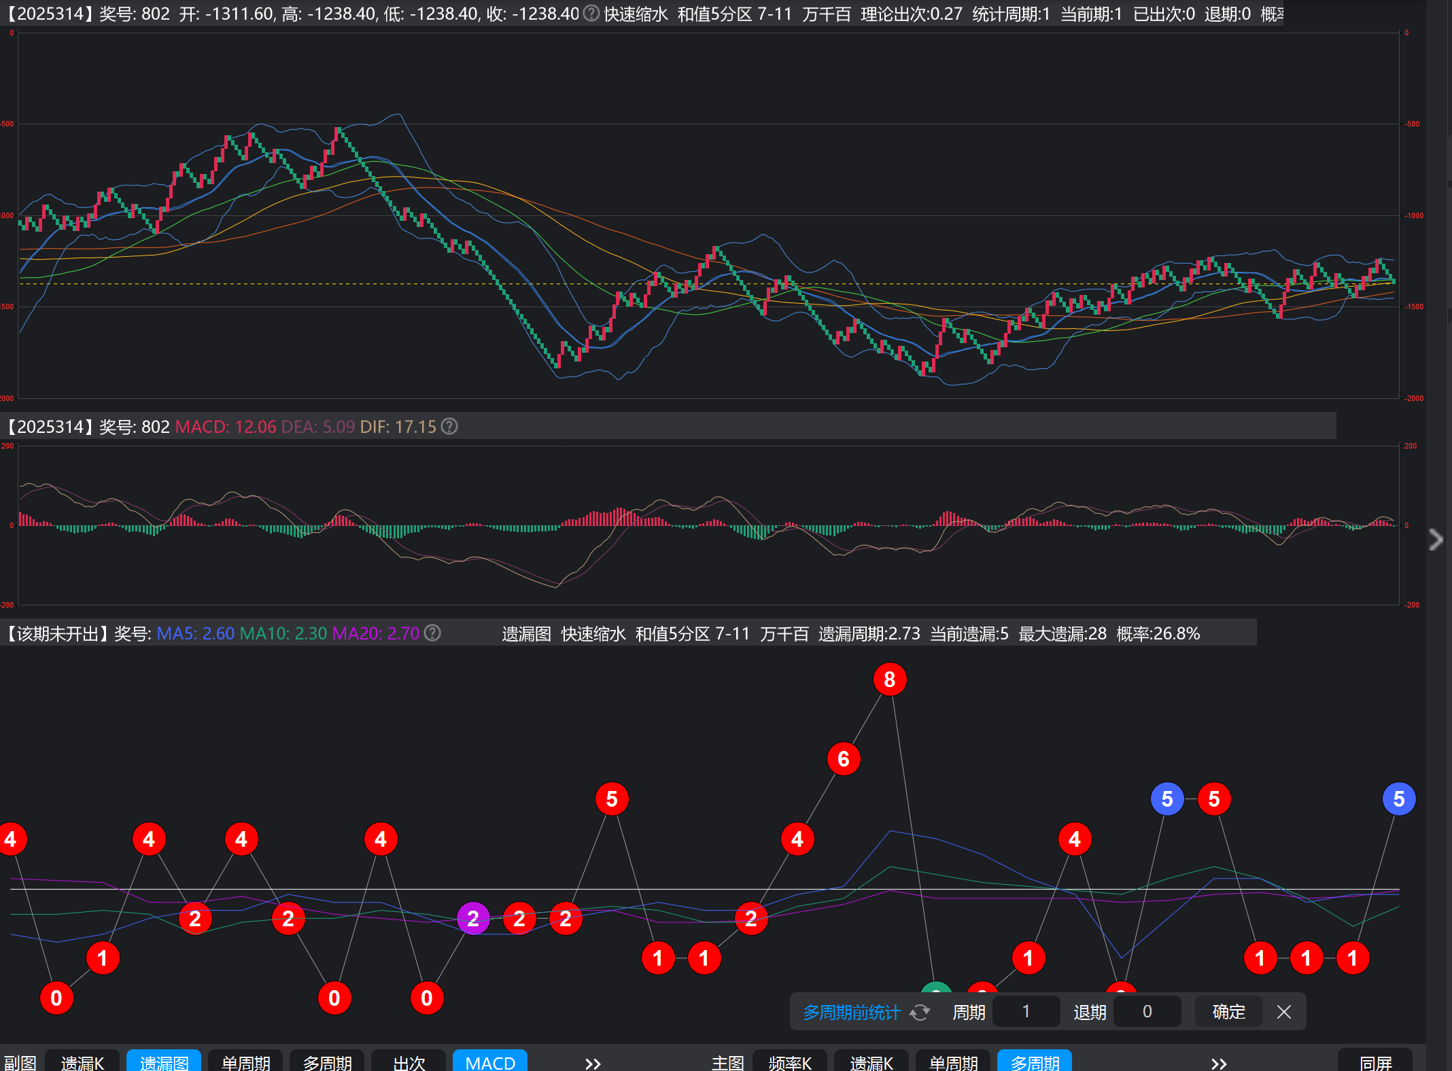Click the 退期 input field
The height and width of the screenshot is (1071, 1452).
tap(1147, 1012)
